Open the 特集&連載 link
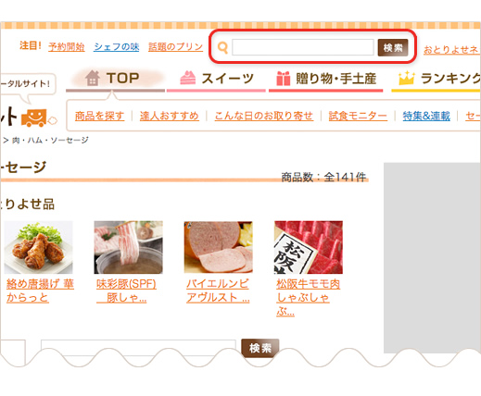Image resolution: width=481 pixels, height=396 pixels. click(426, 116)
